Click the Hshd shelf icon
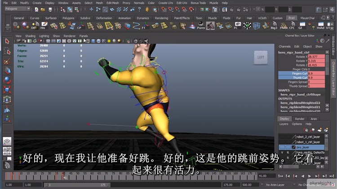This screenshot has height=189, width=337. click(x=320, y=26)
